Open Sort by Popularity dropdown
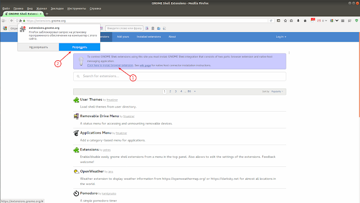 277,91
